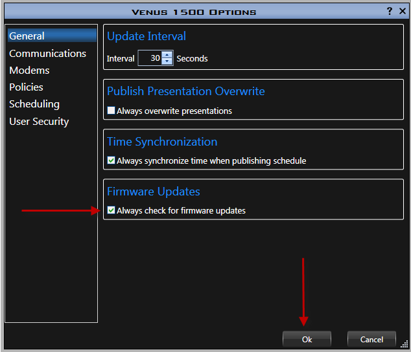Open the Communications options page

click(x=47, y=54)
